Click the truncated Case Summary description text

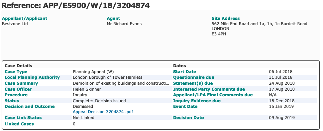(121, 83)
